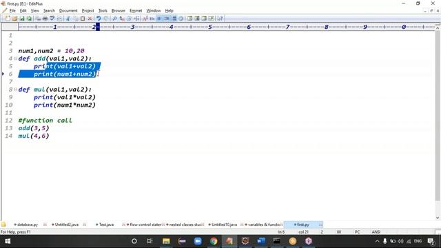
Task: Open Google Chrome from taskbar
Action: (x=214, y=241)
